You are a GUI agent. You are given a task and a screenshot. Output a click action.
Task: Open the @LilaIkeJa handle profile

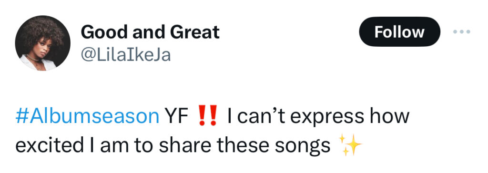(x=126, y=55)
